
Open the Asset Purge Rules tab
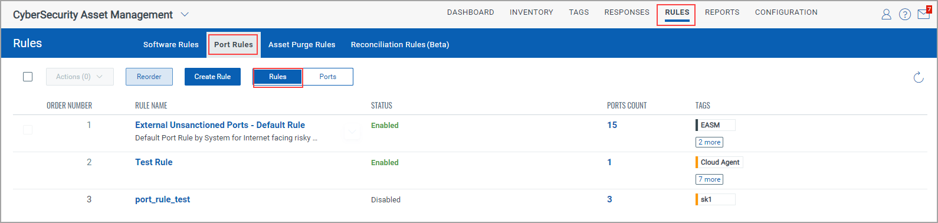[x=301, y=45]
